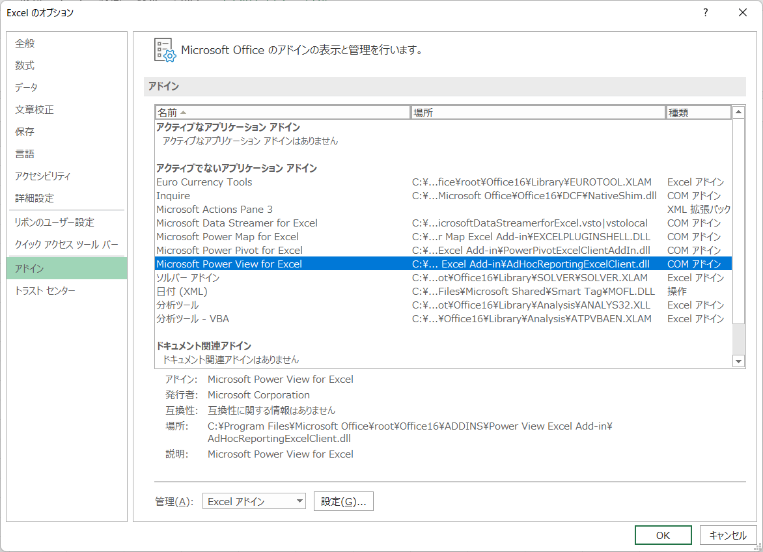Image resolution: width=763 pixels, height=552 pixels.
Task: Select Microsoft Power View for Excel row
Action: (443, 264)
